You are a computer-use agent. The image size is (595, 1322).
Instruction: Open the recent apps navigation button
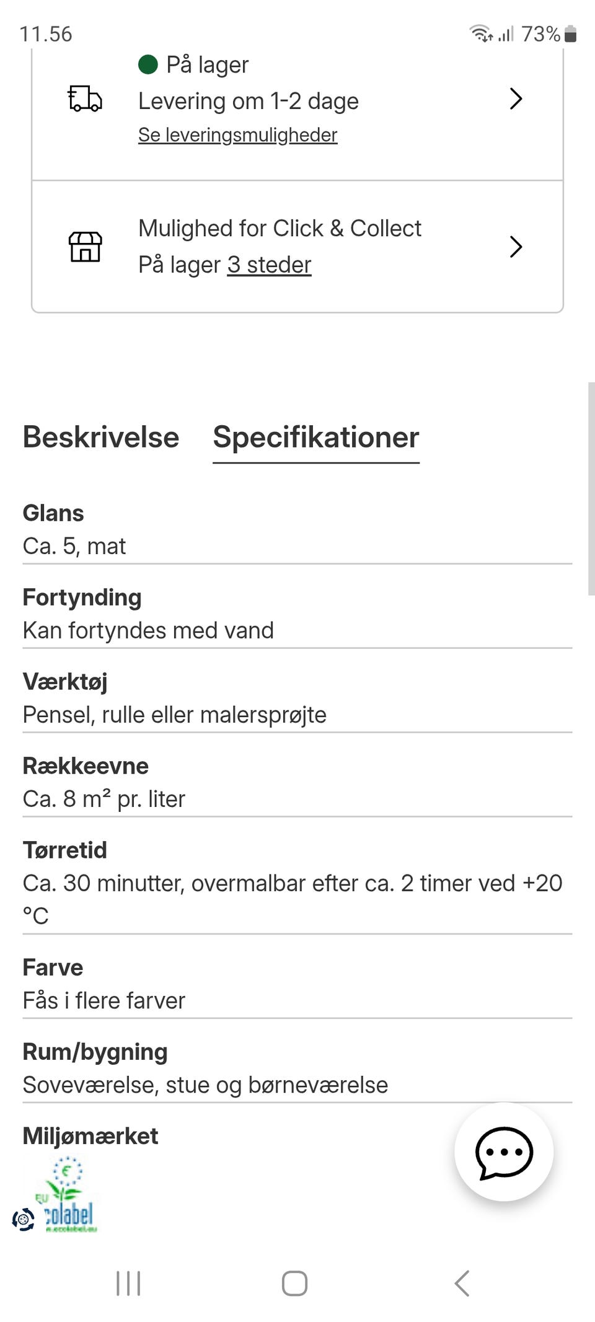point(128,1283)
